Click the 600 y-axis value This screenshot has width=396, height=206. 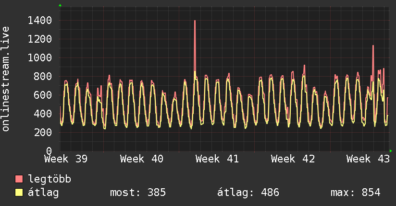(x=43, y=95)
